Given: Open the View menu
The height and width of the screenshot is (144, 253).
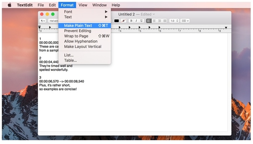Looking at the screenshot, I should click(x=83, y=5).
